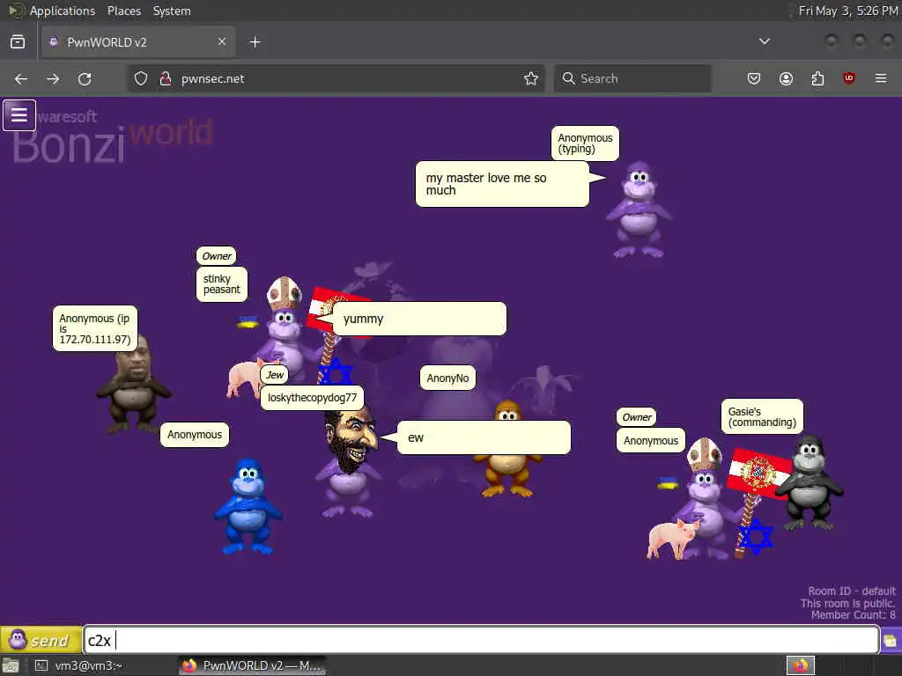902x676 pixels.
Task: Click the top panel menu logo icon
Action: pyautogui.click(x=16, y=11)
